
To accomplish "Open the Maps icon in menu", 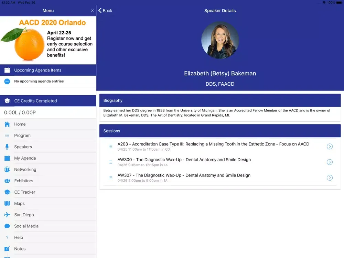I will (x=7, y=204).
